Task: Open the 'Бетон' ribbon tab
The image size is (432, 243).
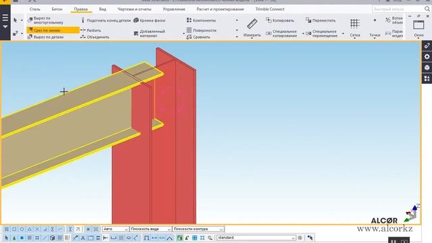Action: pos(57,9)
